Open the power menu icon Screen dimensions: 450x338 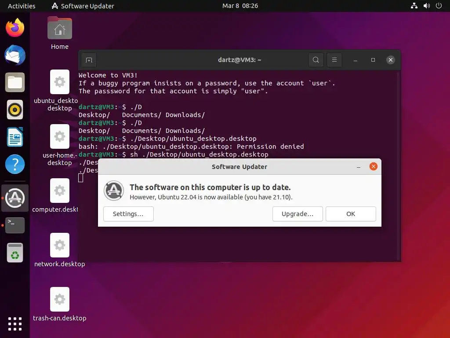[439, 6]
